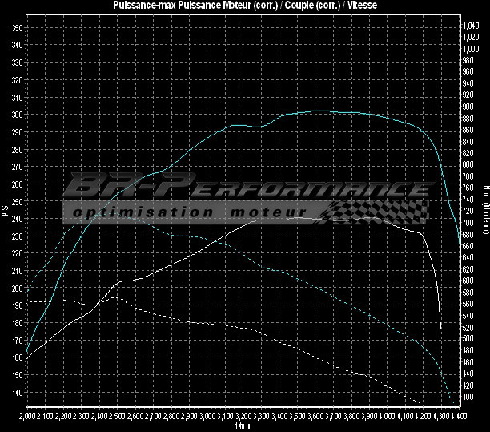Viewport: 490px width, 432px height.
Task: Click the chart title text at top
Action: click(244, 6)
